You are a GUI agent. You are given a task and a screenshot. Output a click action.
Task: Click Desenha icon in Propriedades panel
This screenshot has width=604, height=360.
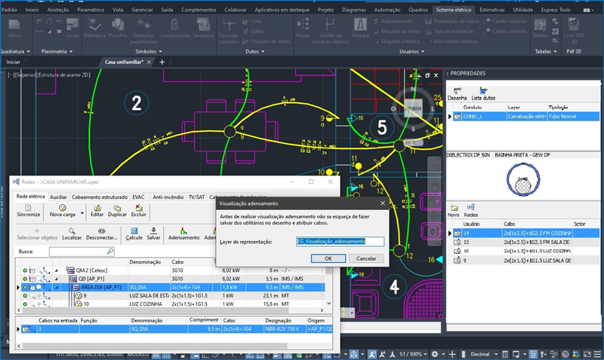click(x=457, y=90)
